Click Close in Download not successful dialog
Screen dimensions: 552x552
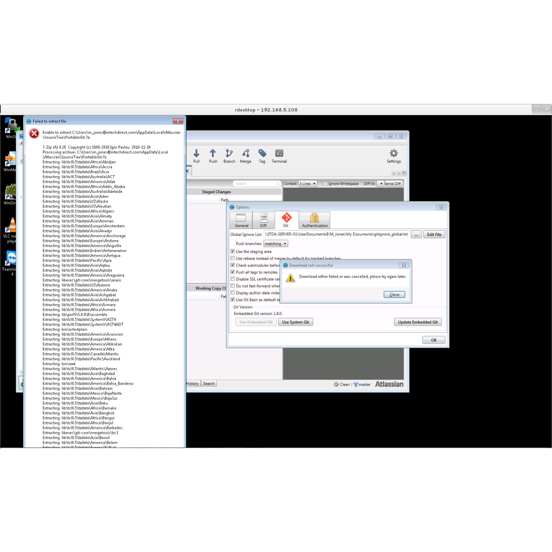pyautogui.click(x=394, y=295)
